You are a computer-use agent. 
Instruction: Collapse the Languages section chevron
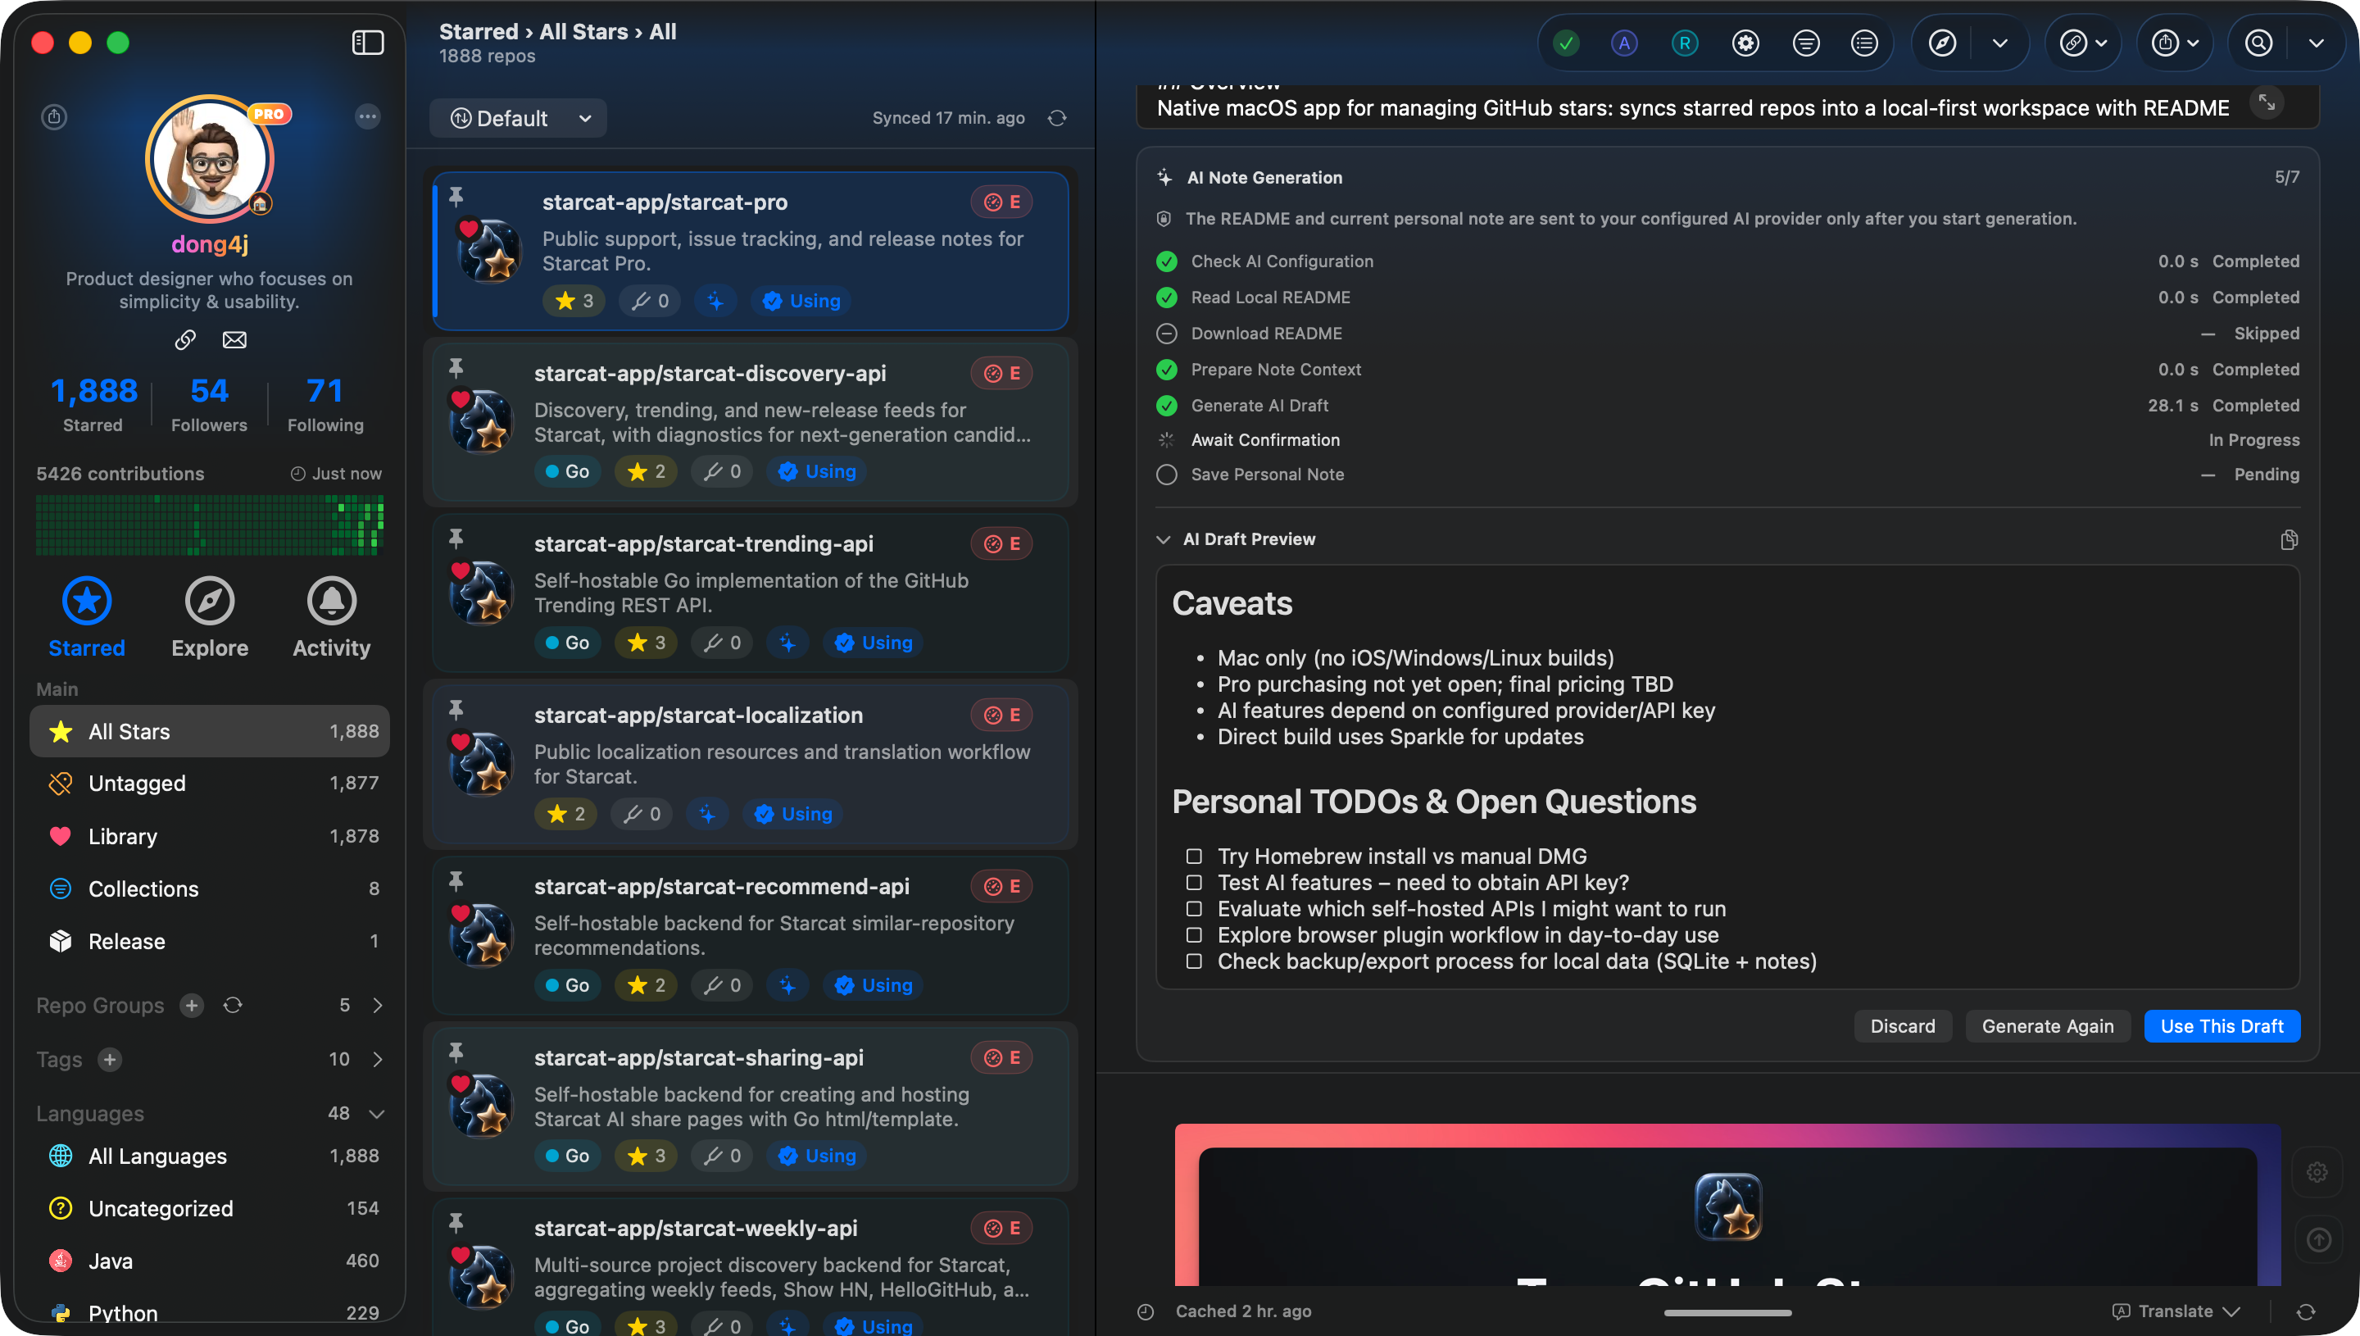[x=377, y=1114]
